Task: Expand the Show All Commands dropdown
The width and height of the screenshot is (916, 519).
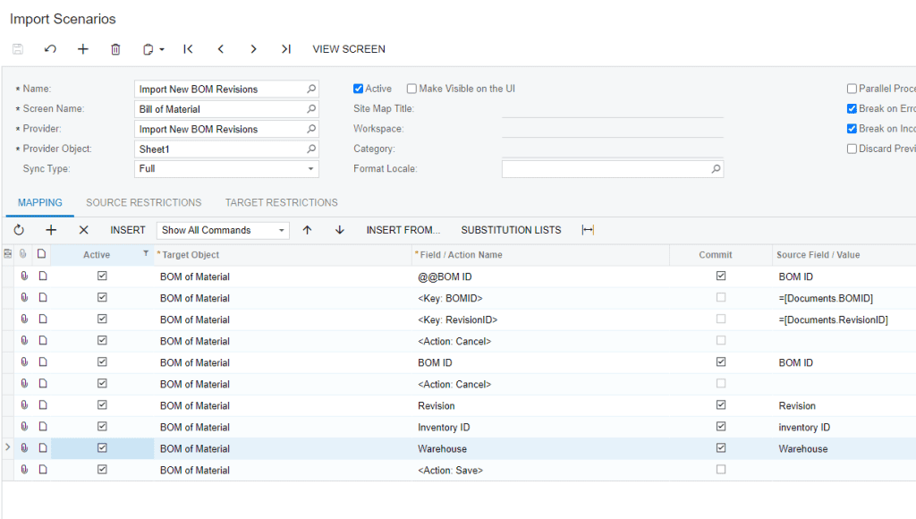Action: pos(282,231)
